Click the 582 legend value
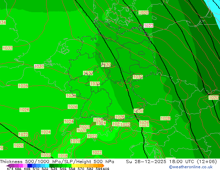 coord(90,169)
